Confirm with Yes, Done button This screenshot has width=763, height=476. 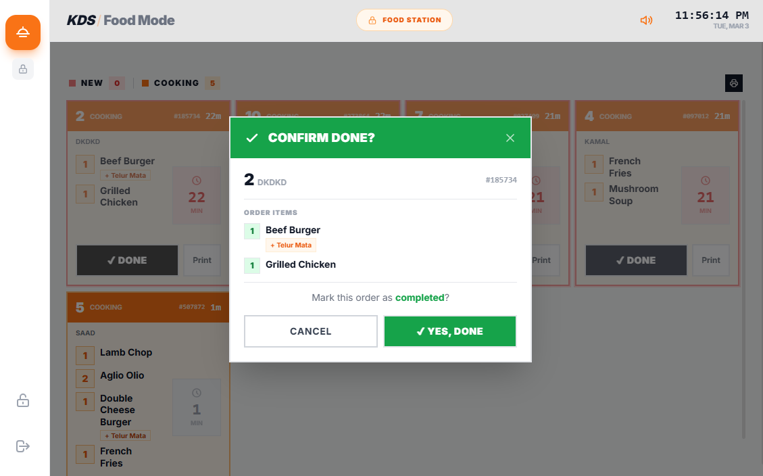450,331
